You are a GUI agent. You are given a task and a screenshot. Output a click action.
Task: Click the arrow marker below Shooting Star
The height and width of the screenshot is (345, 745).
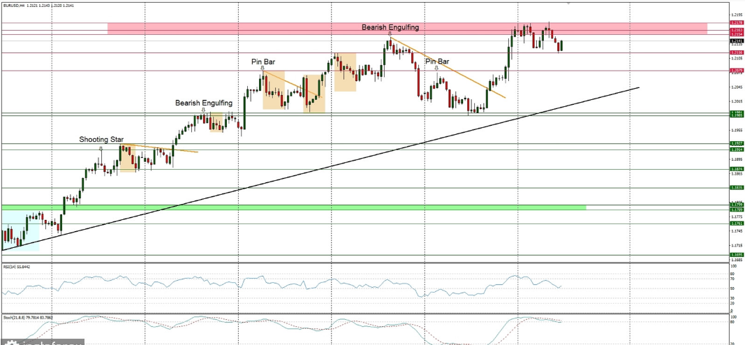click(x=101, y=148)
